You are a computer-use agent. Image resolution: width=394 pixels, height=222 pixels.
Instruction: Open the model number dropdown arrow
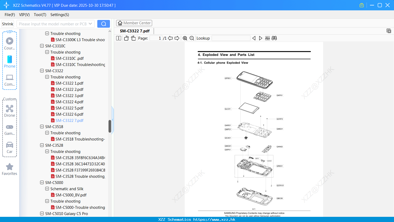(90, 24)
